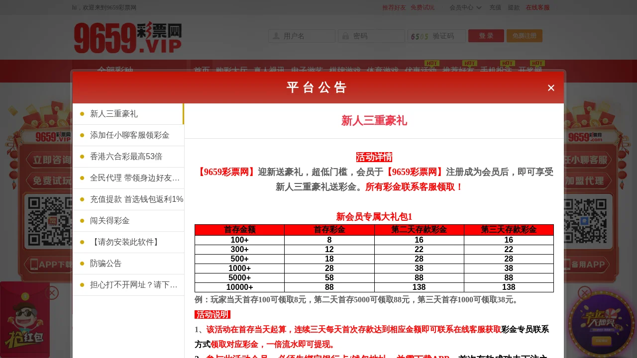Click the 推荐好友 link in top bar
This screenshot has width=637, height=358.
[394, 7]
